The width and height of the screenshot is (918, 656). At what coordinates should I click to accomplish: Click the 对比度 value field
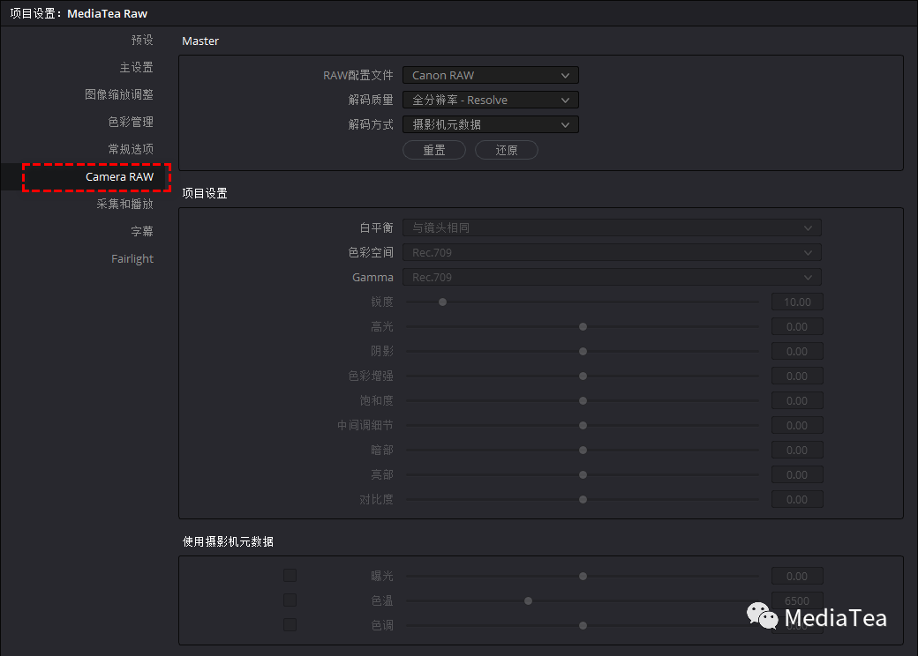(797, 500)
